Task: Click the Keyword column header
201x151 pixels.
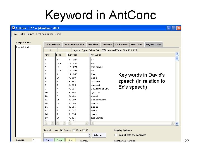Action: pos(133,55)
